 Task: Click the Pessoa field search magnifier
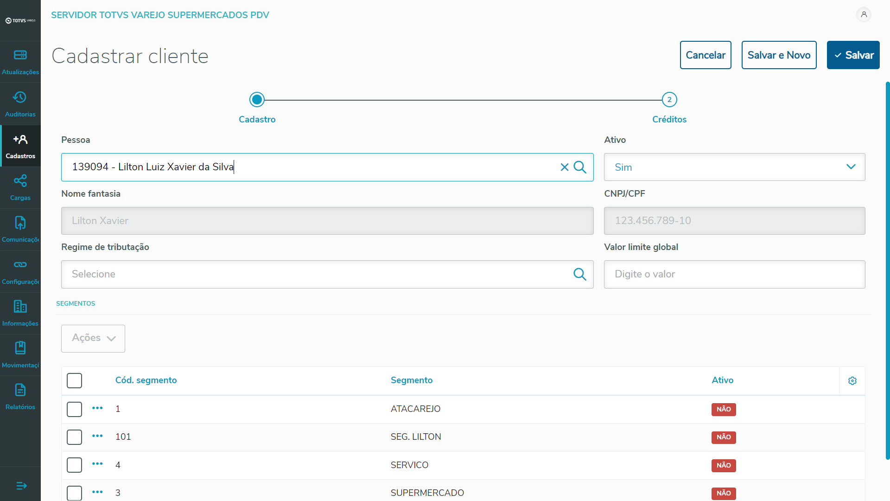coord(580,167)
